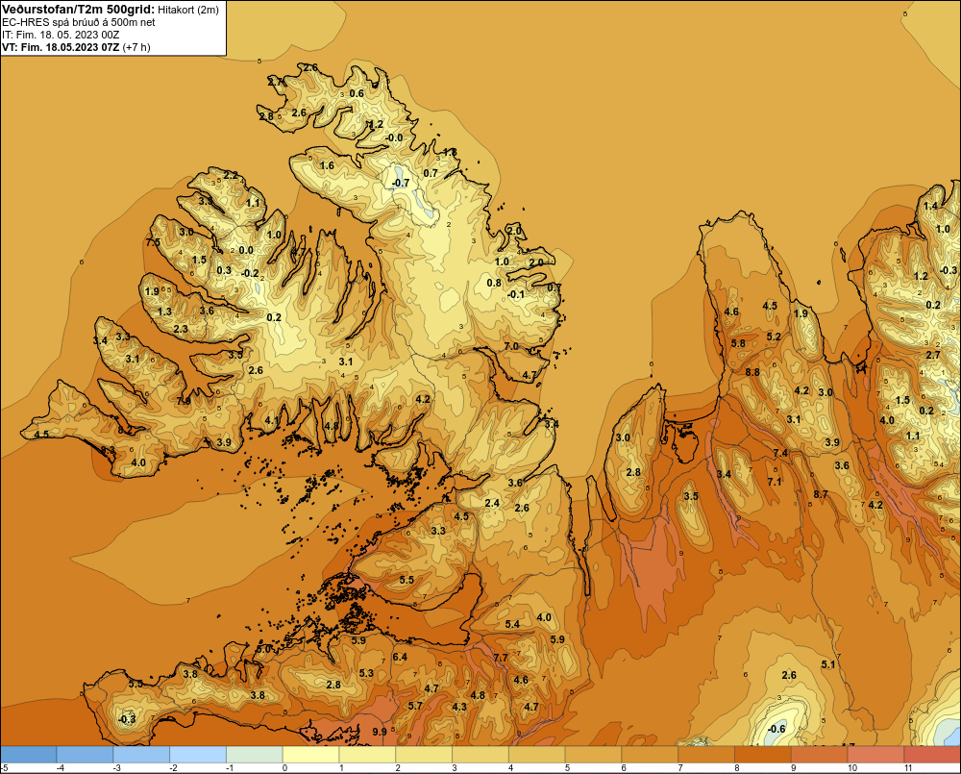This screenshot has width=961, height=774.
Task: Click the legend swatch between 1 and 2
Action: click(368, 754)
